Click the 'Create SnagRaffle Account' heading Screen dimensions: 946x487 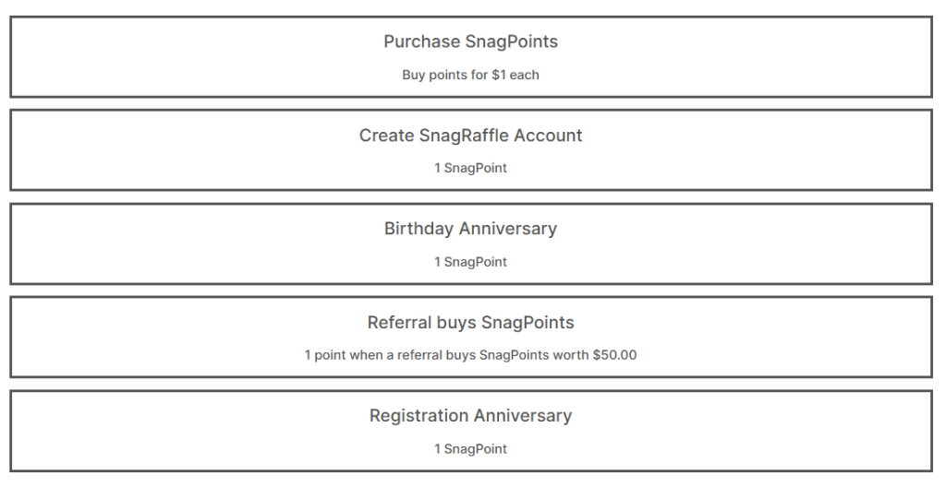pos(470,135)
